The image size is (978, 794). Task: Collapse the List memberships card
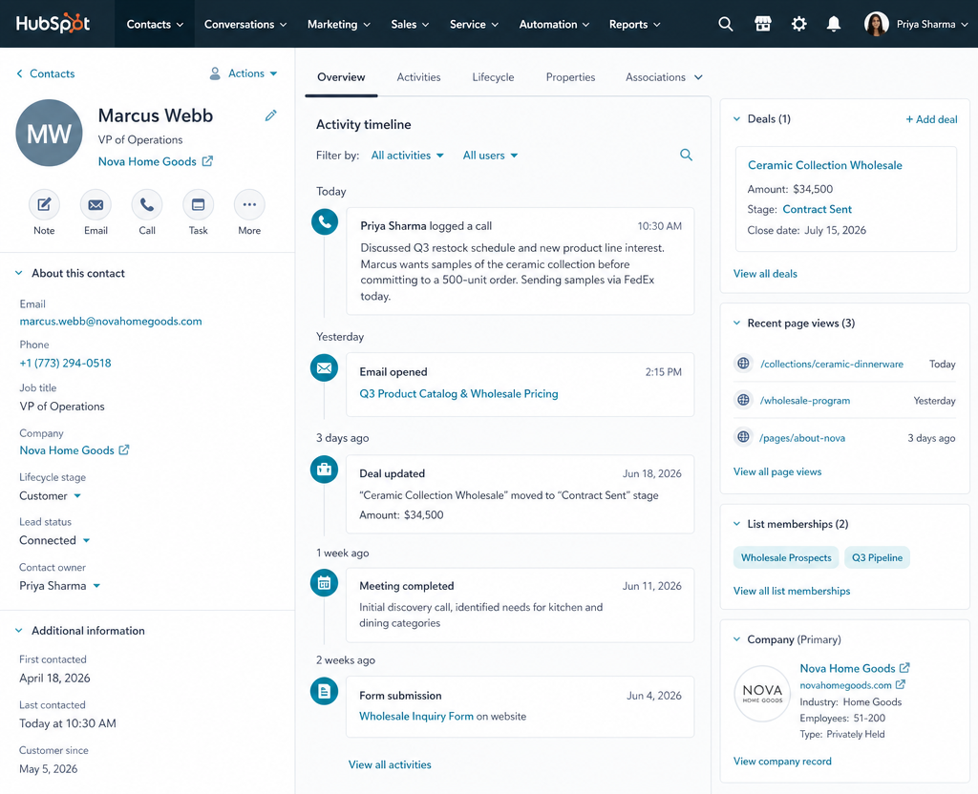(x=736, y=524)
